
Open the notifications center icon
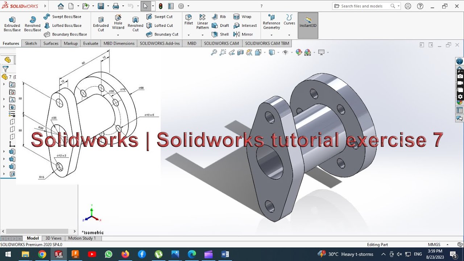point(453,254)
